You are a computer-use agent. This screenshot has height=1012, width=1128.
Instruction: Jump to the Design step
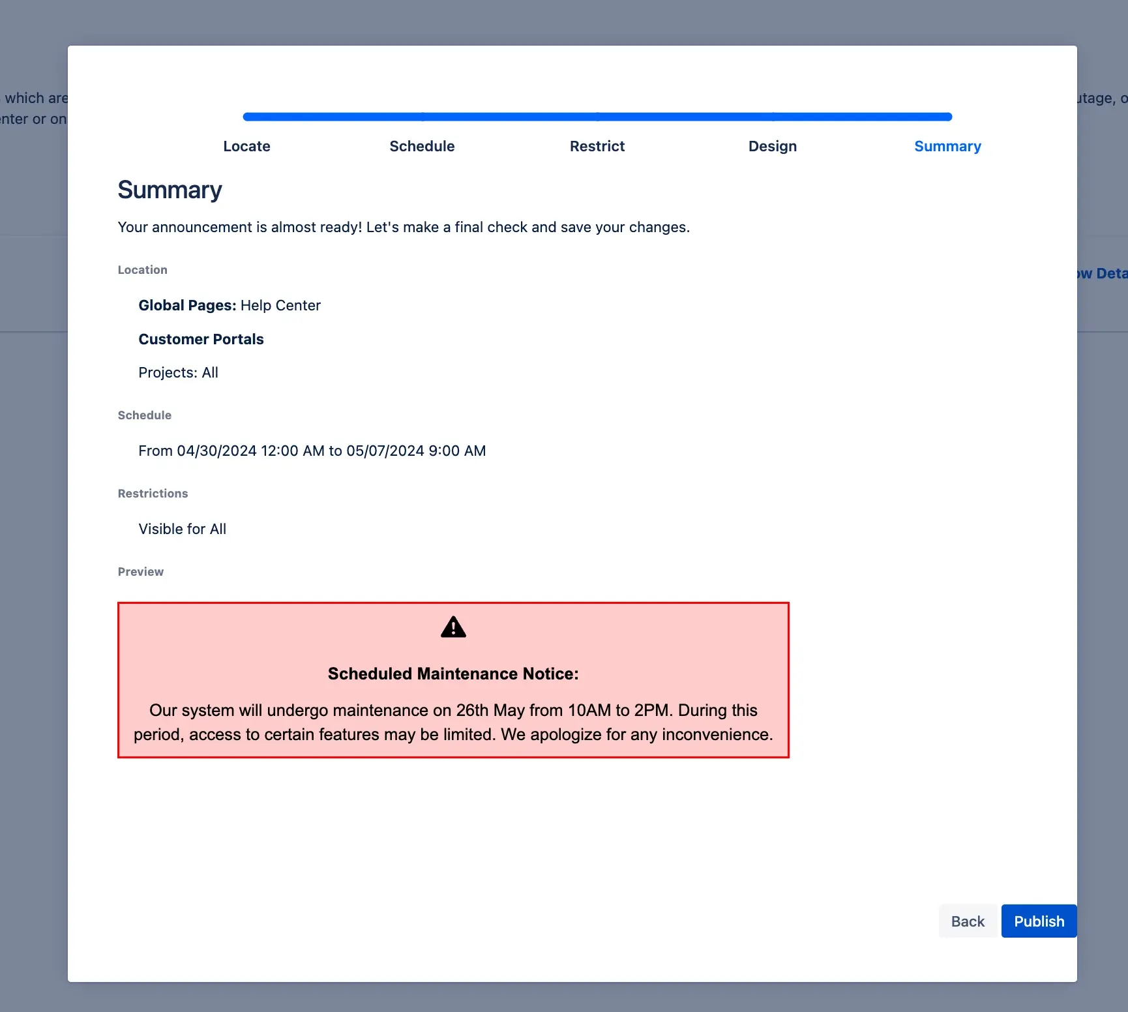(x=772, y=146)
